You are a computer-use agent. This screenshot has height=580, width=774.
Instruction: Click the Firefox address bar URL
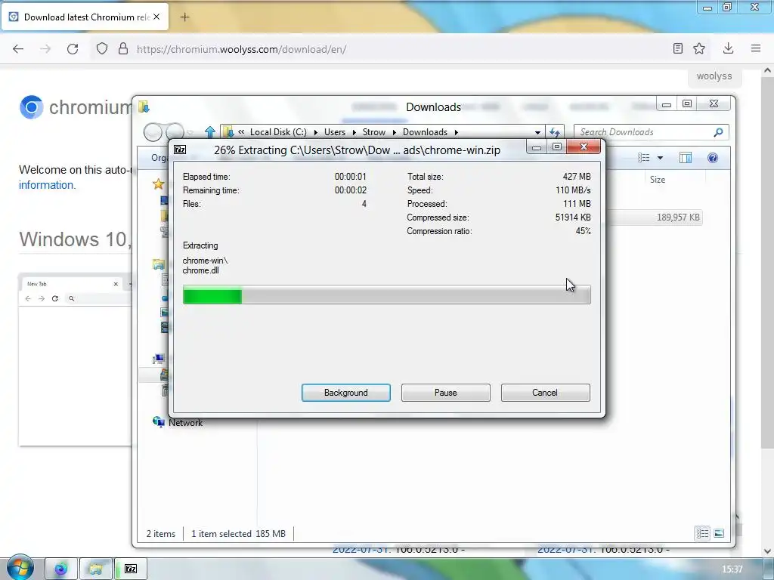[242, 49]
